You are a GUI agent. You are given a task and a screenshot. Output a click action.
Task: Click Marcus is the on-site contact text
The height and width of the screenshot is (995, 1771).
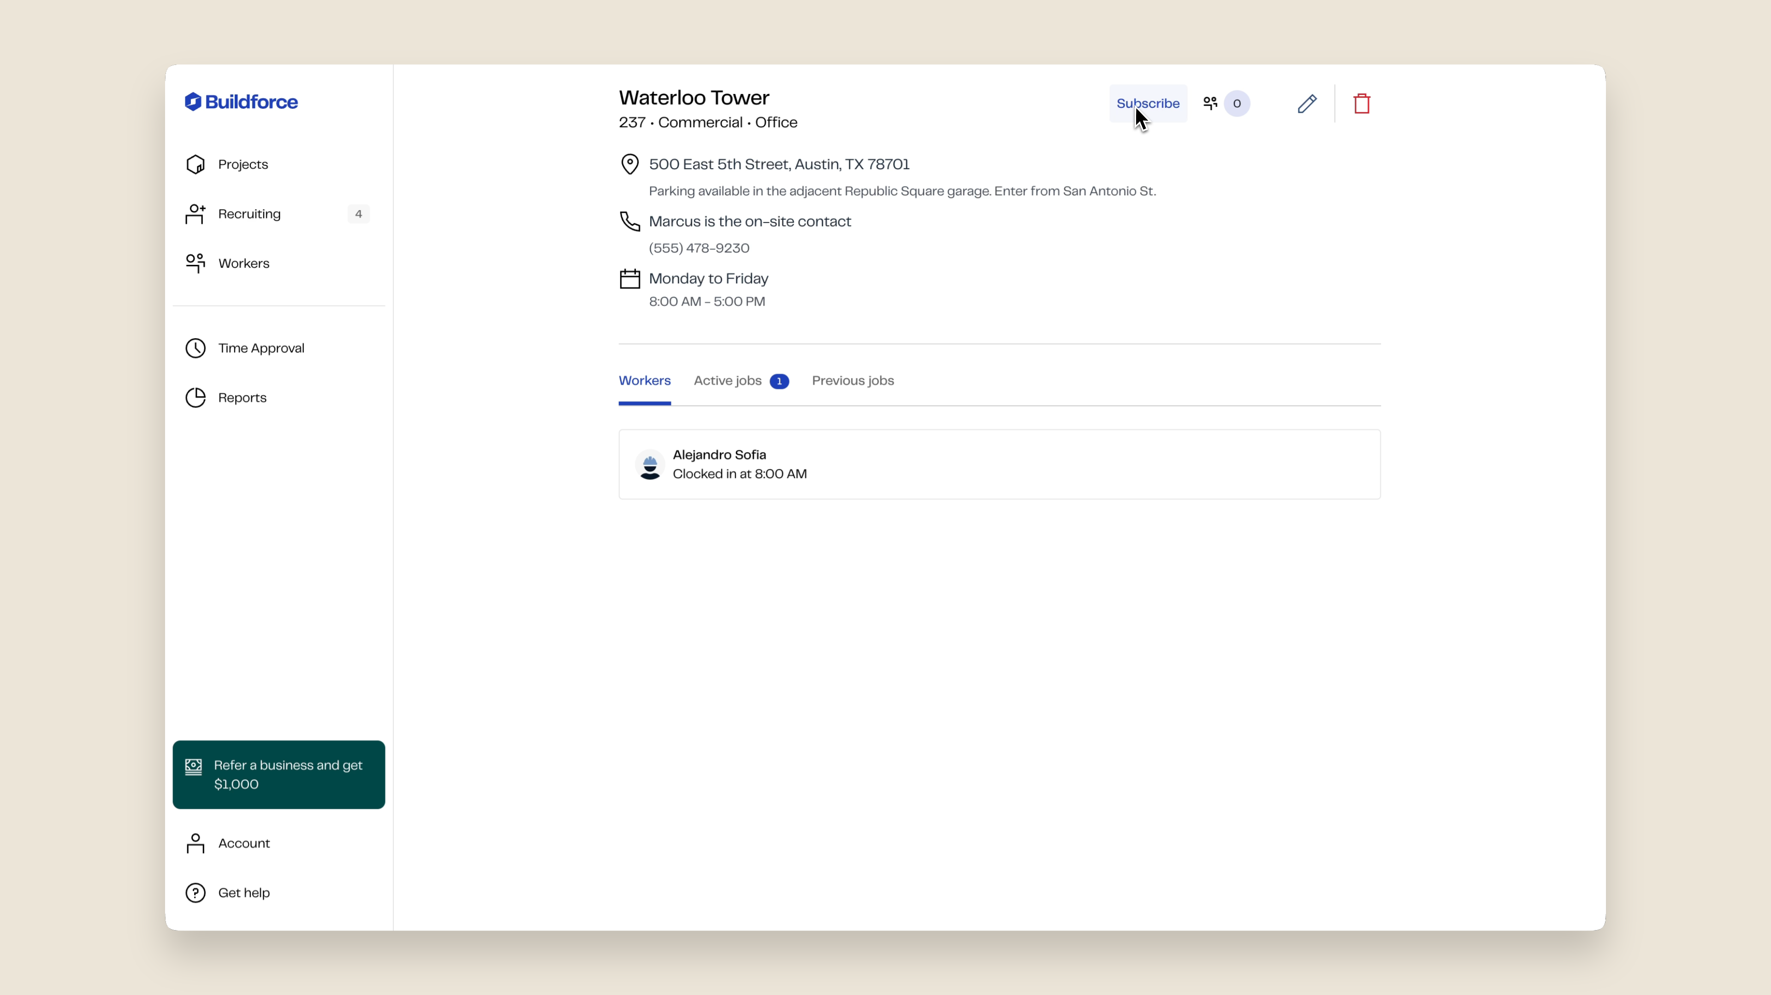(x=750, y=221)
